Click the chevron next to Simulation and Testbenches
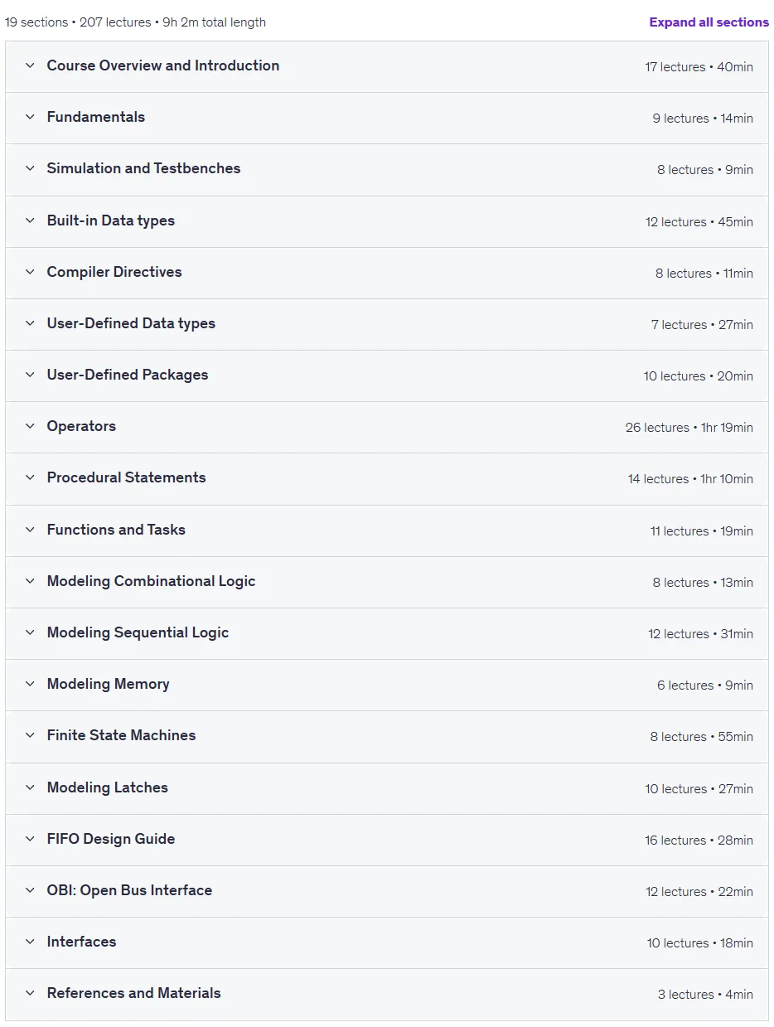This screenshot has width=774, height=1027. [x=30, y=168]
